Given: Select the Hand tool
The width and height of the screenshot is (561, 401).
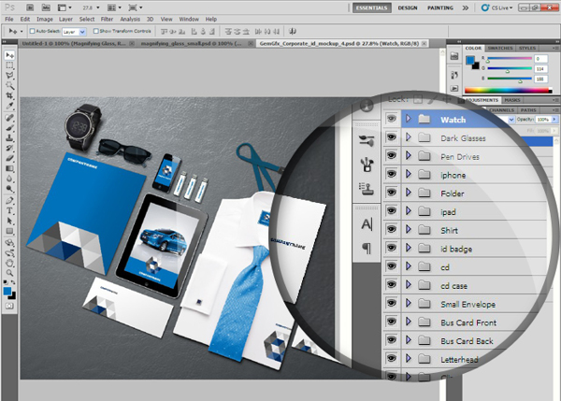Looking at the screenshot, I should point(9,264).
